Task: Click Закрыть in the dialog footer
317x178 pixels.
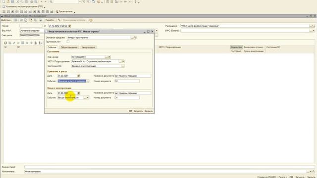Action: (x=149, y=111)
